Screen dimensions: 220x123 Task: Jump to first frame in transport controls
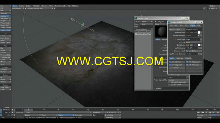(x=198, y=112)
